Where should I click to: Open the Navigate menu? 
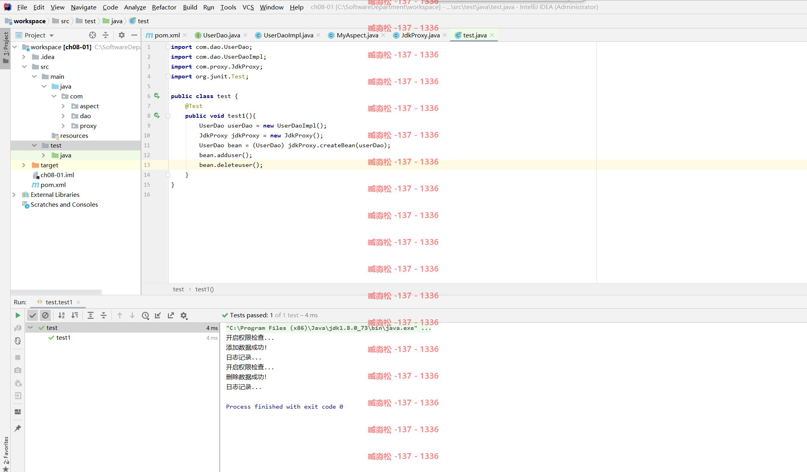[83, 7]
